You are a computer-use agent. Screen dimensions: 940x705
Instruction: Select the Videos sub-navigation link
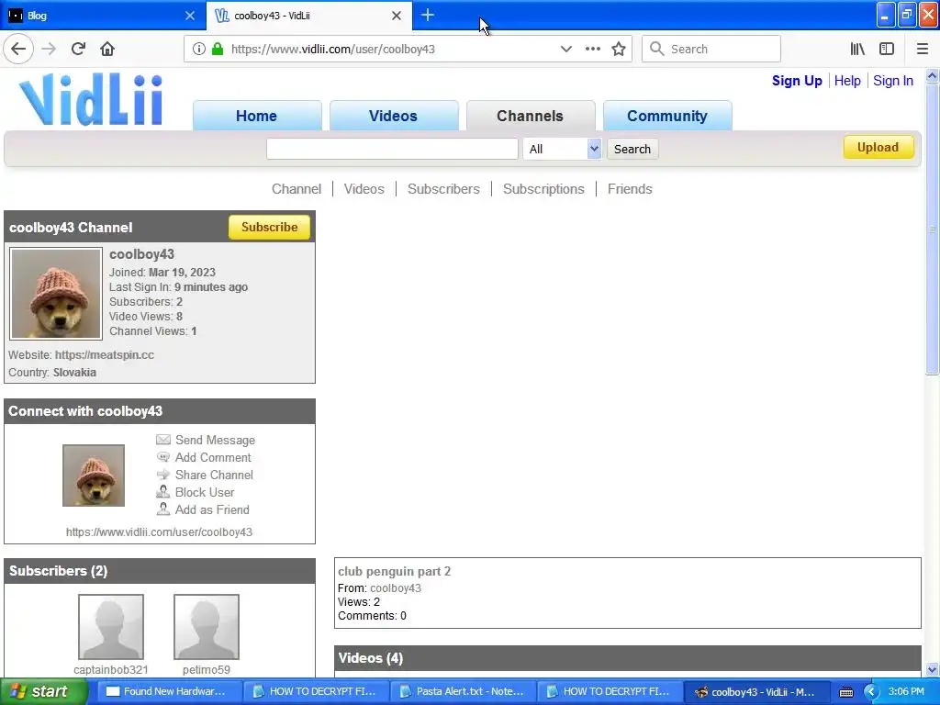364,189
